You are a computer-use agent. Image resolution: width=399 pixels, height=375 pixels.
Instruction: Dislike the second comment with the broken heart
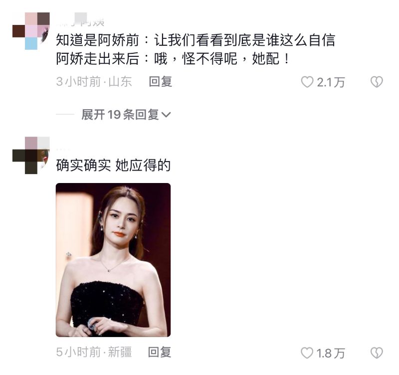(x=377, y=353)
